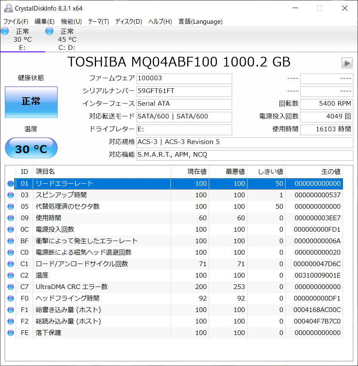Click the 項目名 column header
Screen dimensions: 358x366
pyautogui.click(x=102, y=172)
